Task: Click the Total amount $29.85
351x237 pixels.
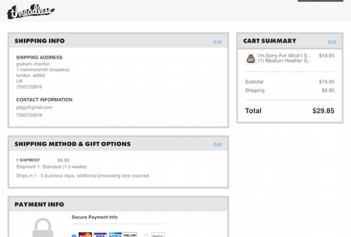Action: (x=323, y=110)
